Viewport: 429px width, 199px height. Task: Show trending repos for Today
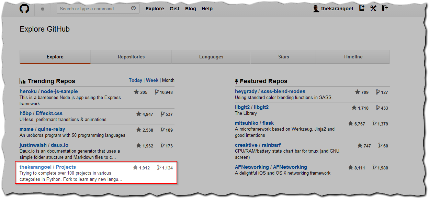[x=135, y=80]
